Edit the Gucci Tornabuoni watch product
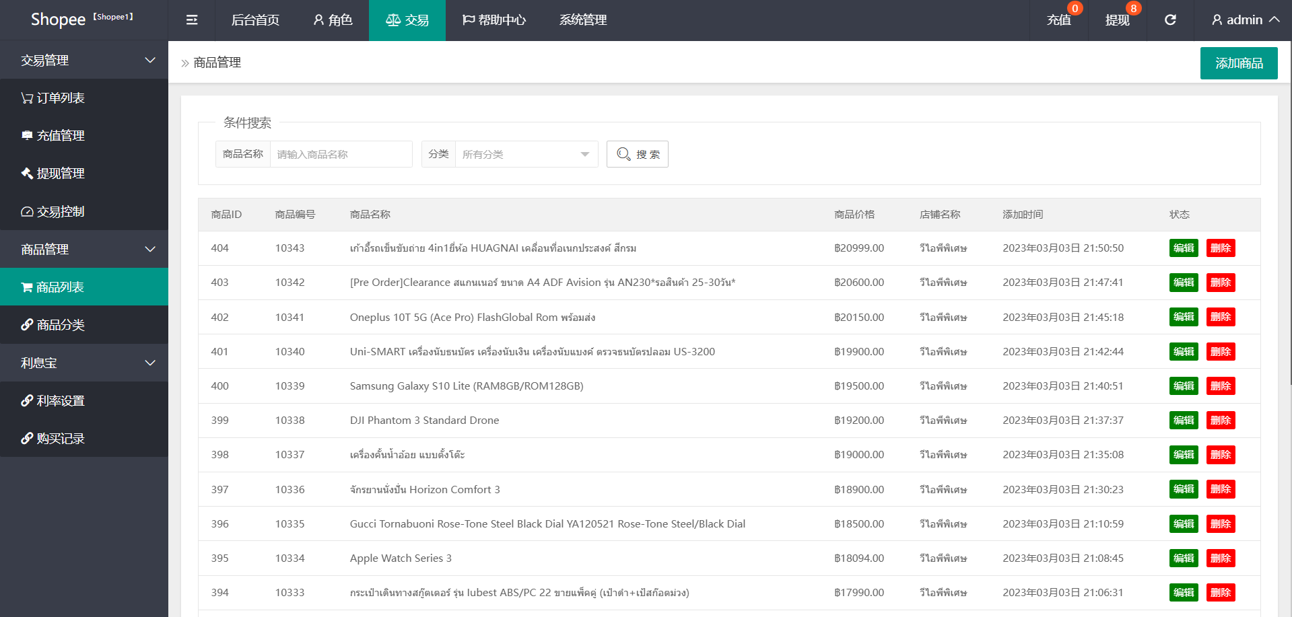Image resolution: width=1292 pixels, height=617 pixels. pyautogui.click(x=1184, y=524)
